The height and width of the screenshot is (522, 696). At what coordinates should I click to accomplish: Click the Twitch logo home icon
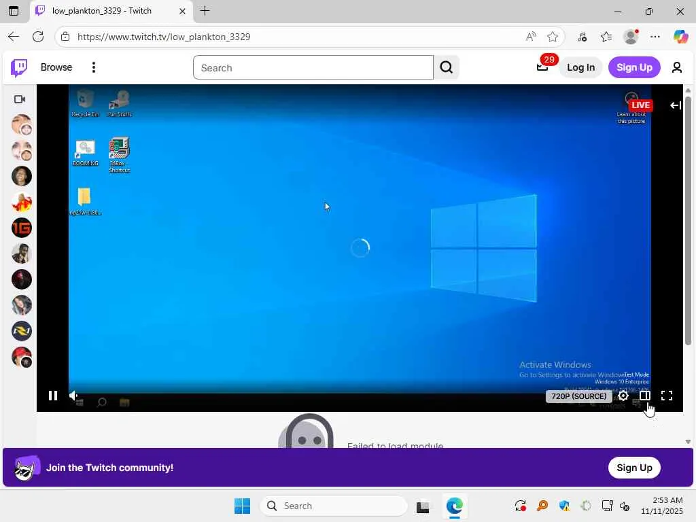point(18,67)
